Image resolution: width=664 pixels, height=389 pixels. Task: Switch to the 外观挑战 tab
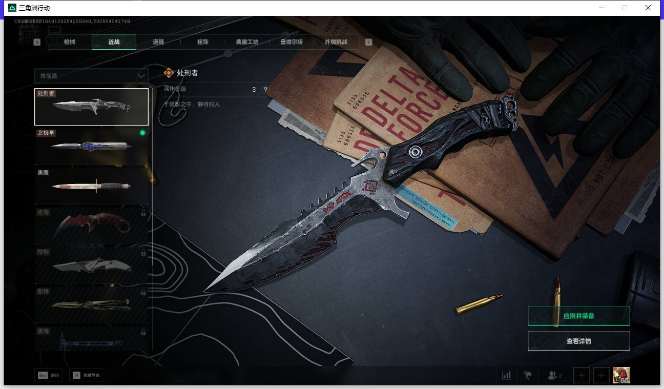tap(336, 42)
